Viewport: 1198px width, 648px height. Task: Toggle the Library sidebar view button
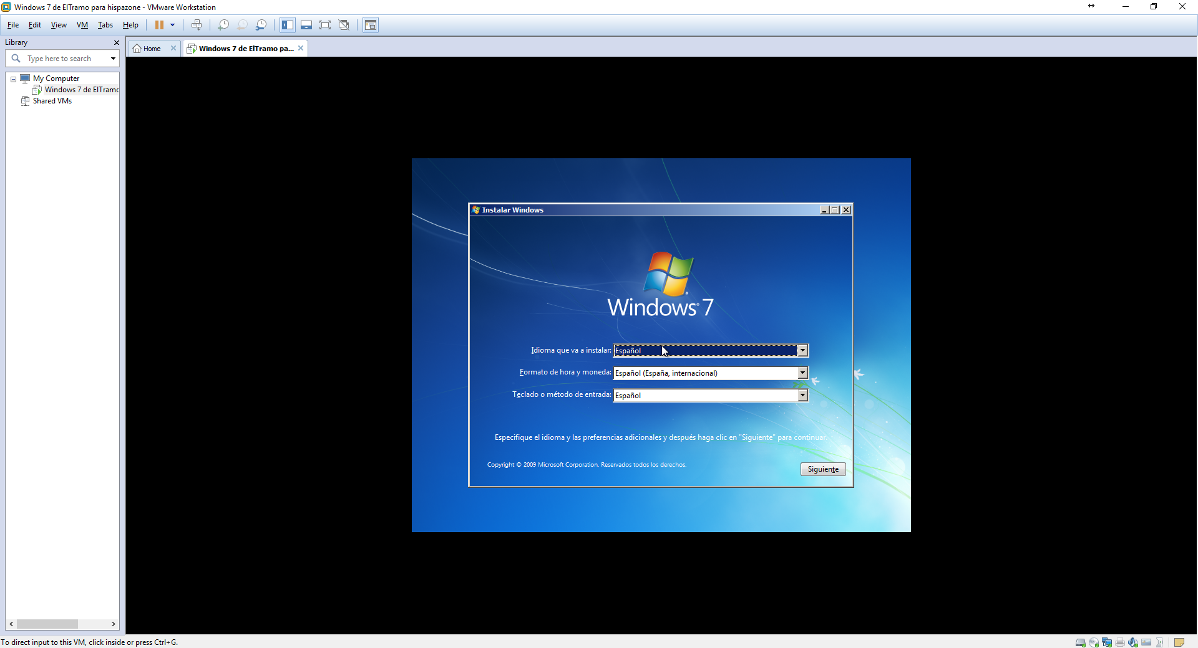pyautogui.click(x=288, y=25)
